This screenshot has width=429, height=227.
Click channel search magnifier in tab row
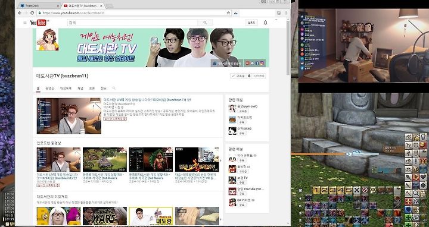pos(114,88)
